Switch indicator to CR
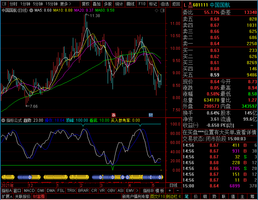Image resolution: width=258 pixels, height=200 pixels. tap(94, 191)
